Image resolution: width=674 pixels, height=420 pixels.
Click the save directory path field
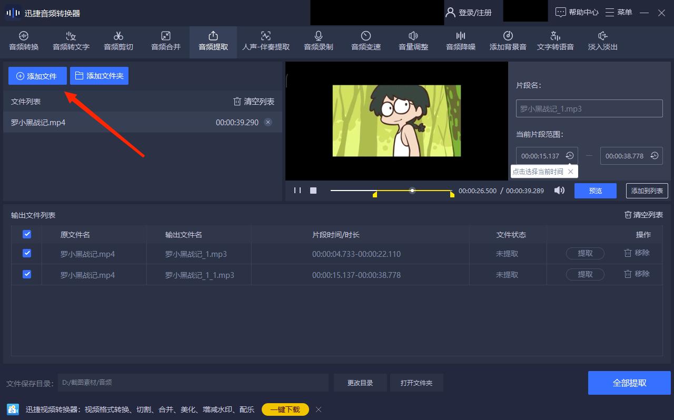(x=193, y=383)
